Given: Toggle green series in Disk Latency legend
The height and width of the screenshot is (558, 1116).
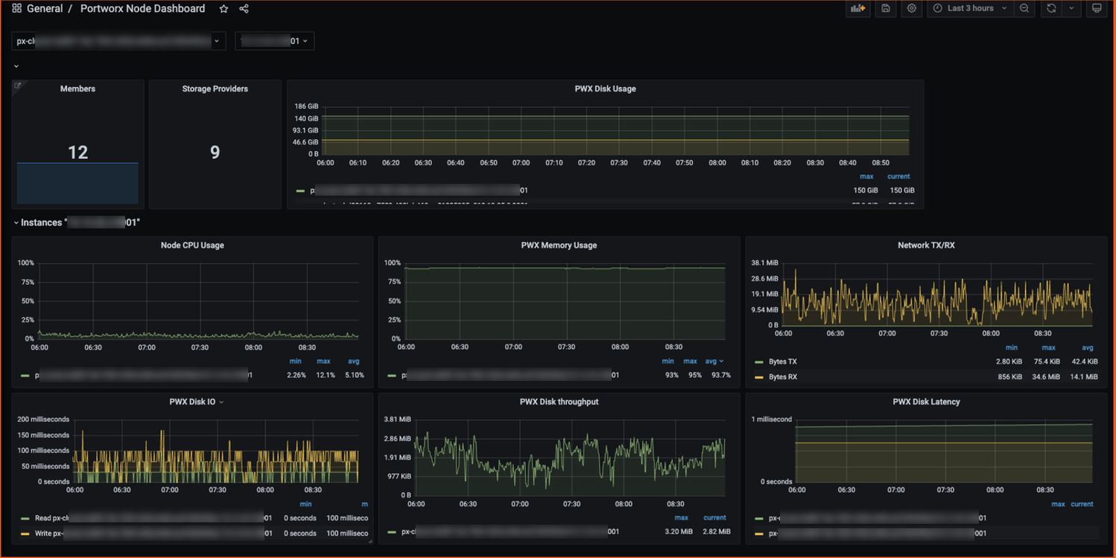Looking at the screenshot, I should pos(878,518).
